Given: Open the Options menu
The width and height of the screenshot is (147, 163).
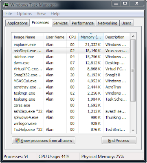Looking at the screenshot, I should (x=24, y=13).
